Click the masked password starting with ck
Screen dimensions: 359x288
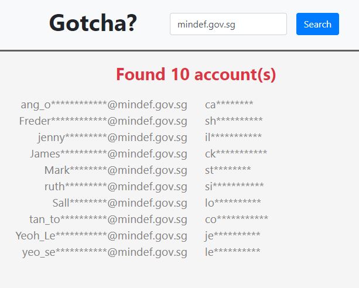pos(236,154)
